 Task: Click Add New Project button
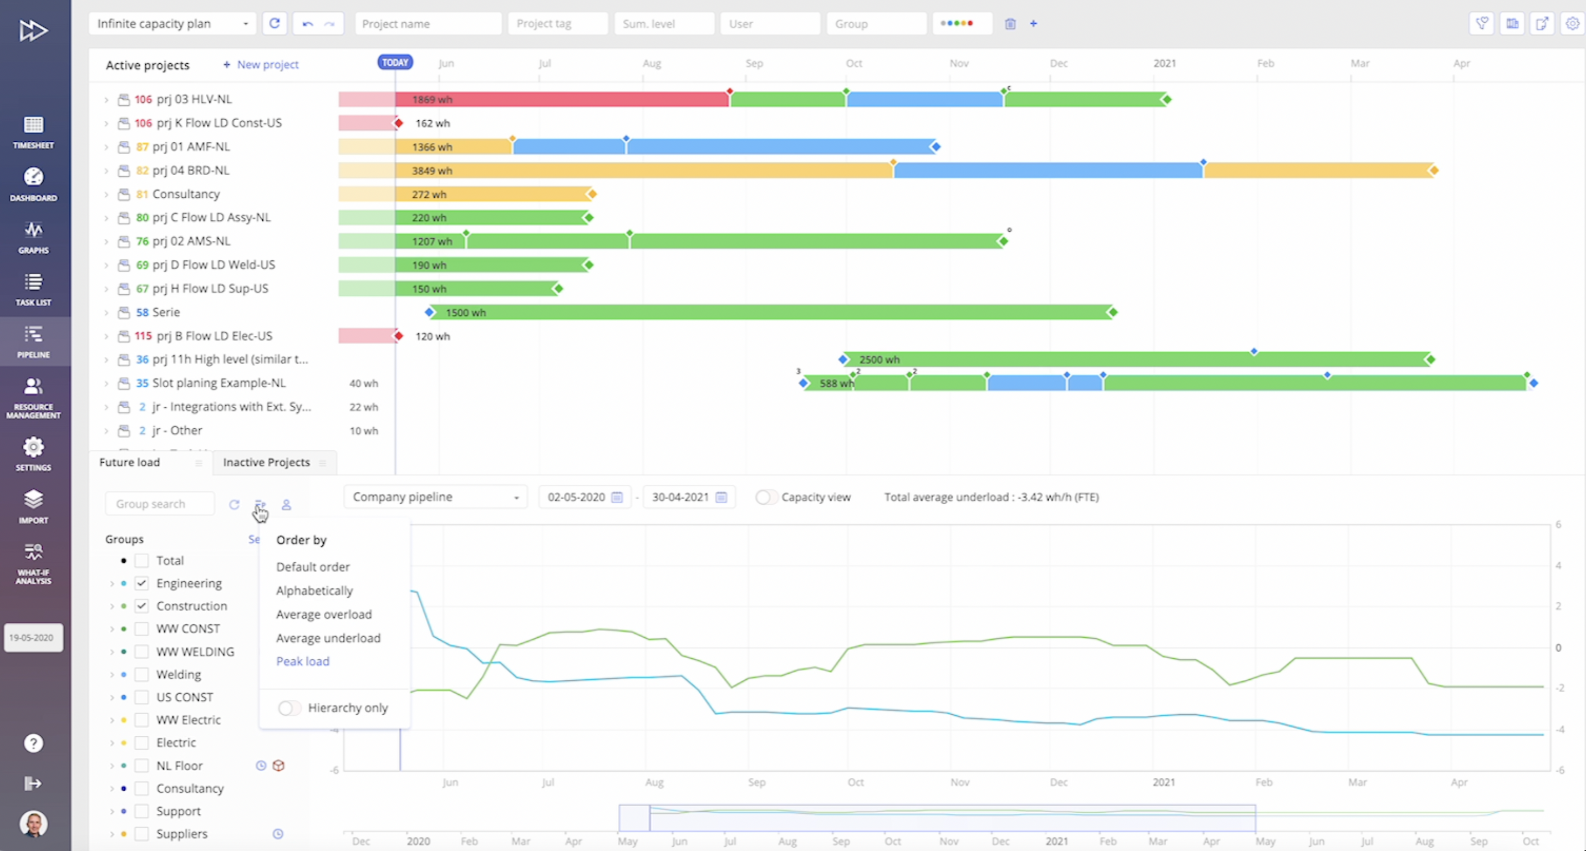(x=259, y=64)
